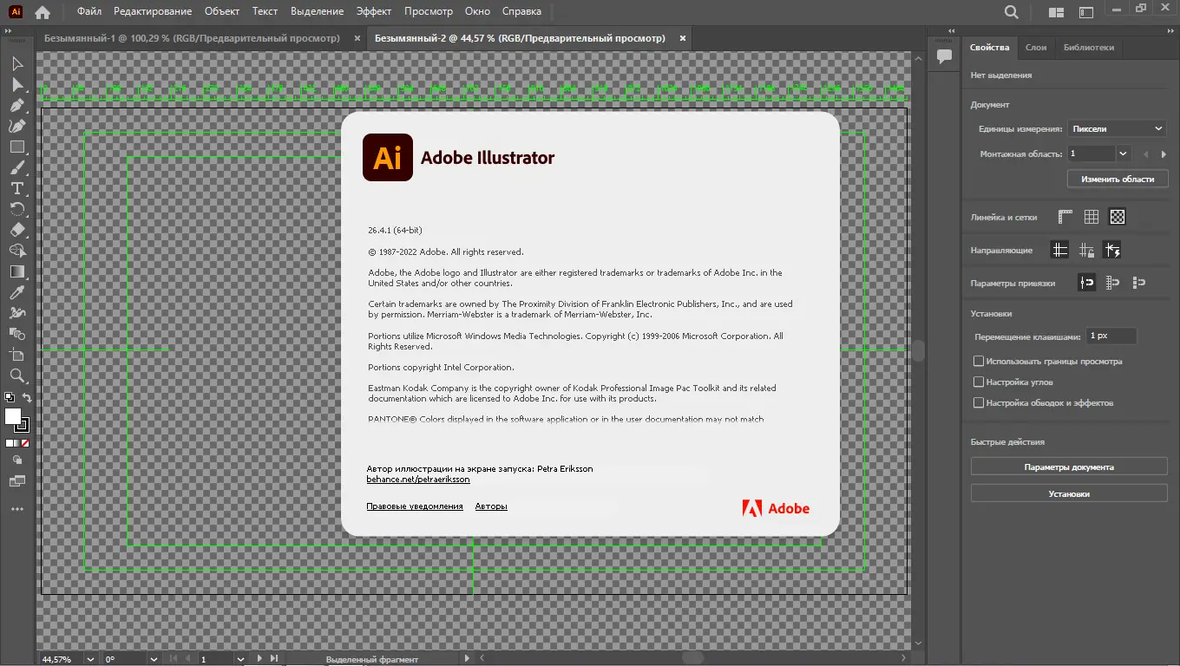Select the Rotate tool

point(17,209)
